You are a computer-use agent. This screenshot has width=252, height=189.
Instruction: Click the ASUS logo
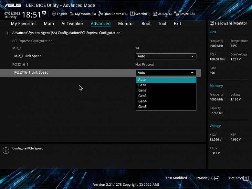(13, 5)
